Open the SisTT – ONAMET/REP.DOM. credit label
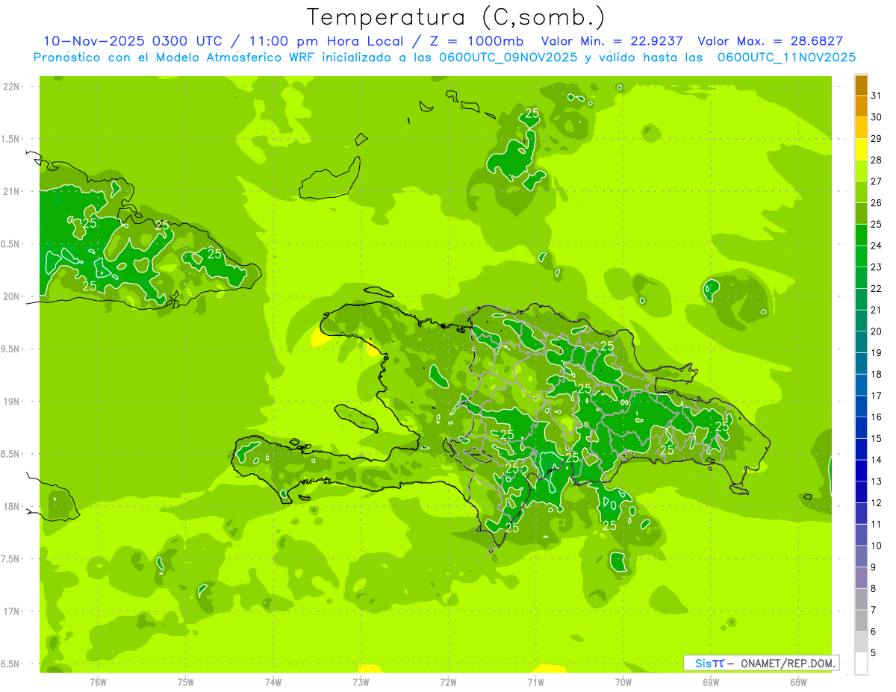The width and height of the screenshot is (896, 692). 761,663
